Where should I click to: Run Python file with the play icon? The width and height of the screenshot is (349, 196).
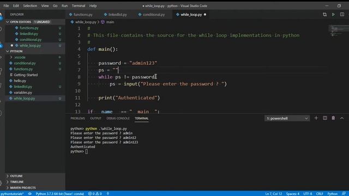pyautogui.click(x=333, y=15)
